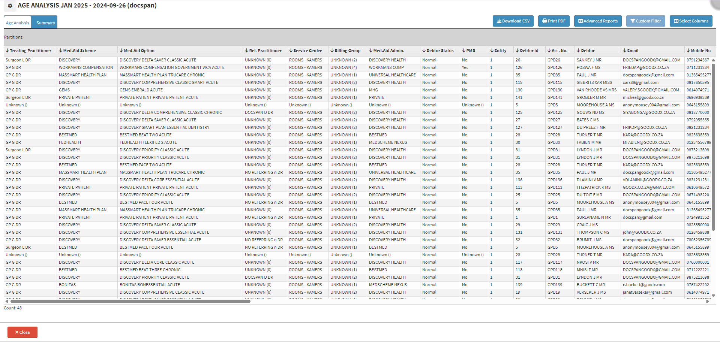
Task: Sort by Treating Practitioner column arrow
Action: tap(7, 51)
